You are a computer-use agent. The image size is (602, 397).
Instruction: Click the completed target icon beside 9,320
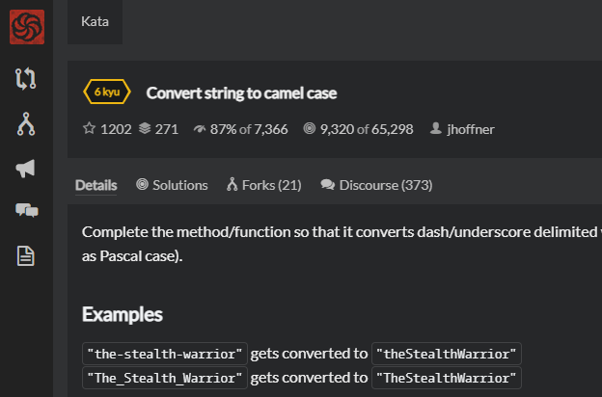click(x=309, y=129)
